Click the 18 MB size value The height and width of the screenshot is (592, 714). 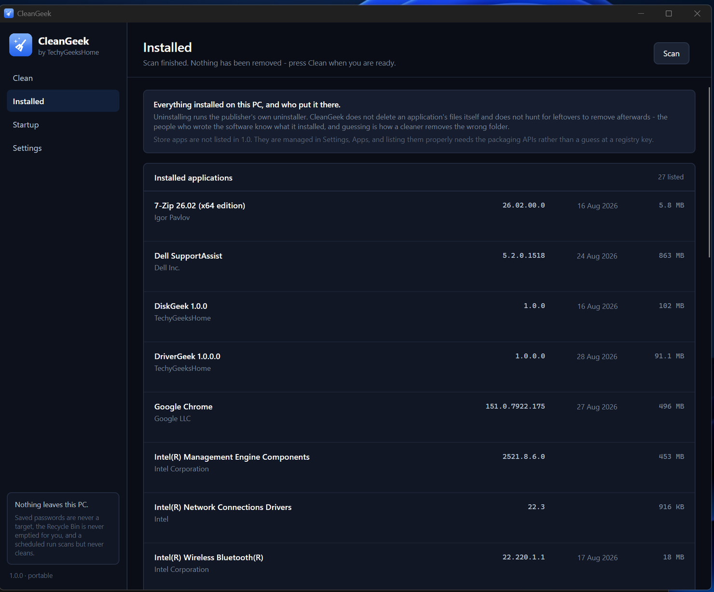(673, 557)
